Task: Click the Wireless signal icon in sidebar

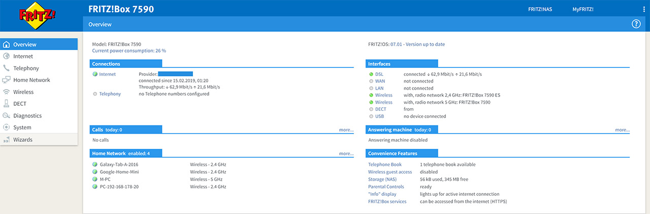Action: pyautogui.click(x=7, y=92)
